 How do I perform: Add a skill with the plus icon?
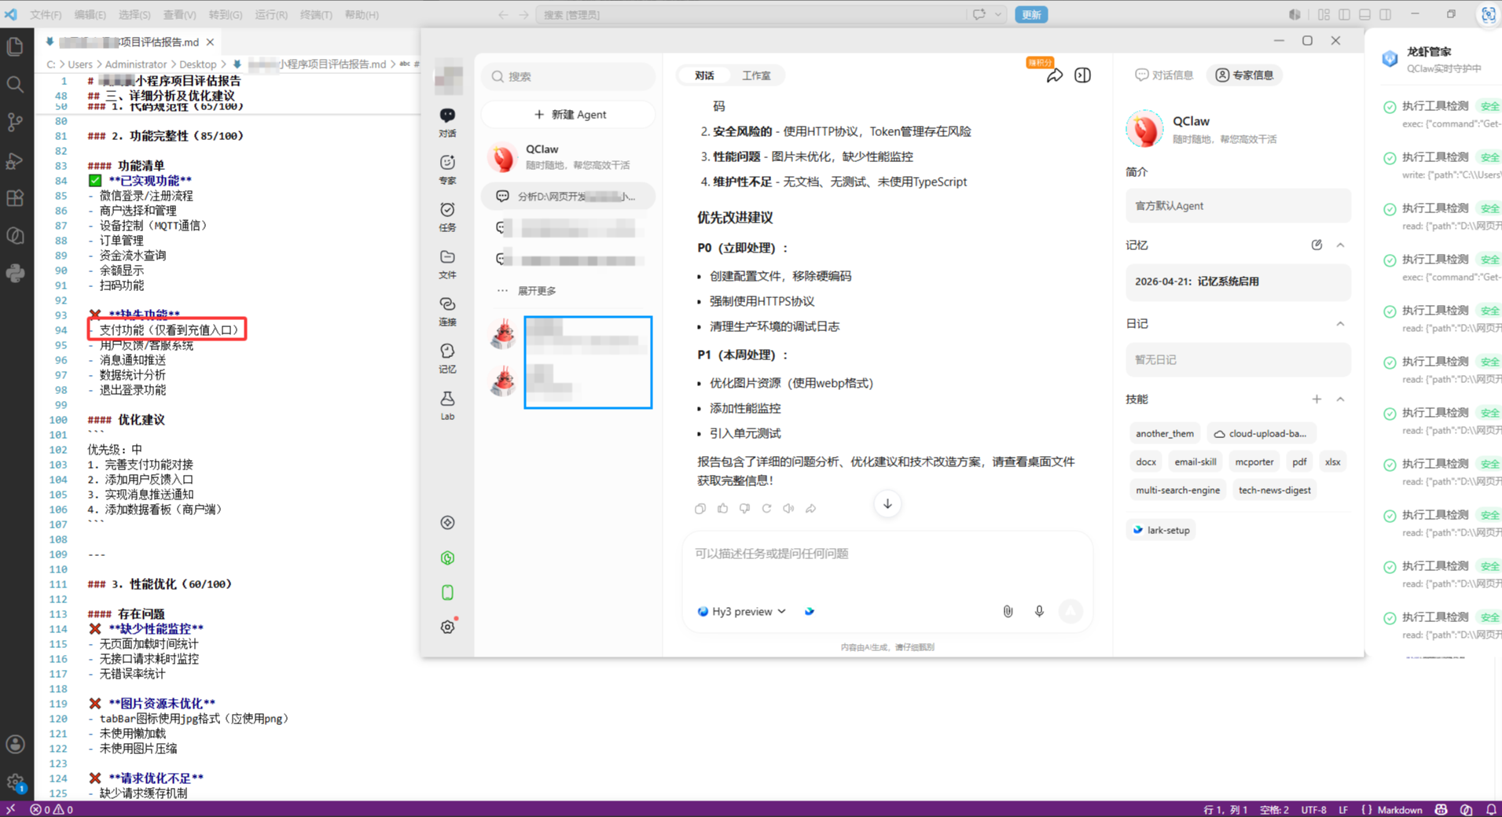pyautogui.click(x=1317, y=399)
